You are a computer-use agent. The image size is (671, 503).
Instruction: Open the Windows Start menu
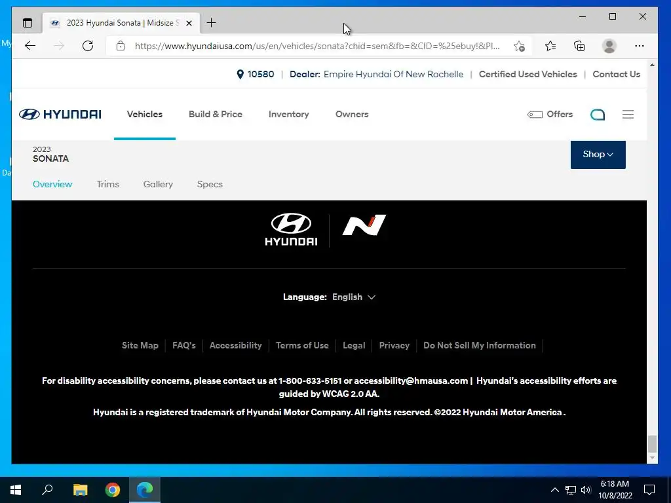pyautogui.click(x=16, y=490)
